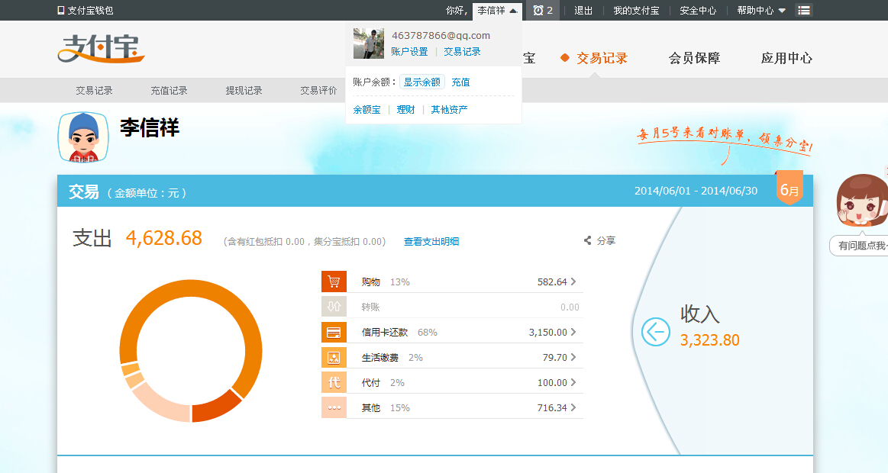Viewport: 888px width, 473px height.
Task: Click the 代付 category icon
Action: pyautogui.click(x=334, y=382)
